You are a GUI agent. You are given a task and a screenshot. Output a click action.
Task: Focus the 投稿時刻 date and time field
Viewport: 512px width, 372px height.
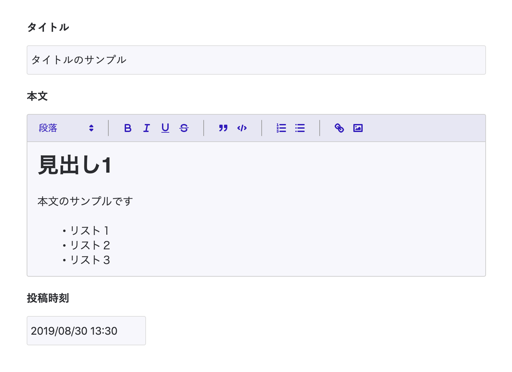pos(86,331)
